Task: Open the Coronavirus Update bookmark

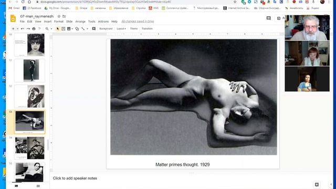Action: (x=175, y=8)
